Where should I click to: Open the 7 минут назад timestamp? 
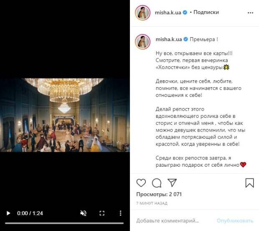152,203
